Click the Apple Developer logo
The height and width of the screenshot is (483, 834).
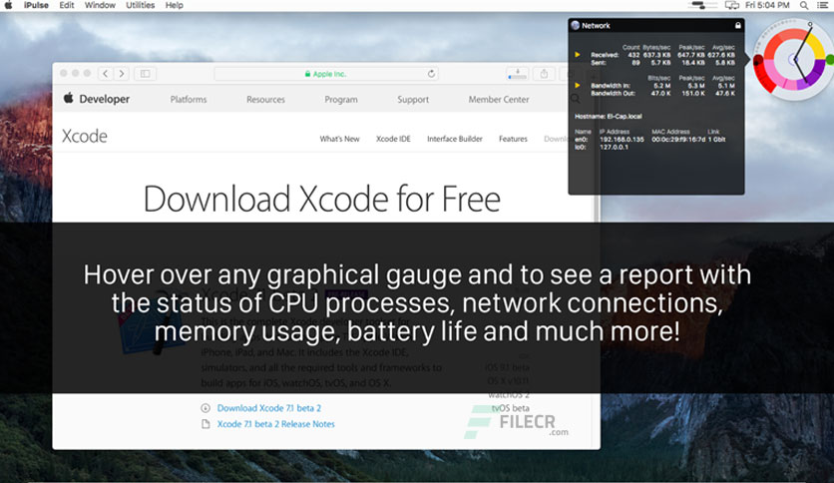97,99
